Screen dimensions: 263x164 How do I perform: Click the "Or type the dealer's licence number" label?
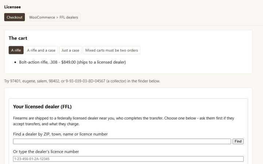point(46,152)
